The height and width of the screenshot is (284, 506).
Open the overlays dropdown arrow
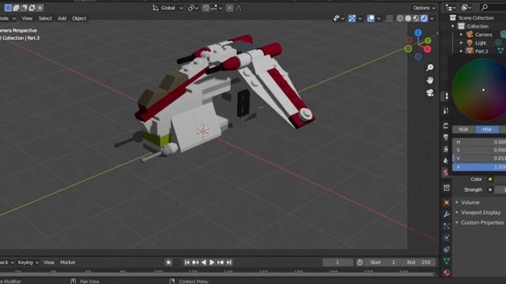point(379,19)
